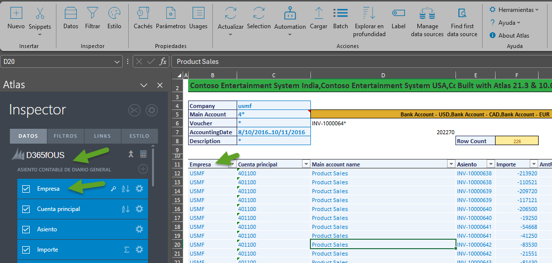
Task: Open Importe column filter dropdown
Action: pyautogui.click(x=533, y=164)
